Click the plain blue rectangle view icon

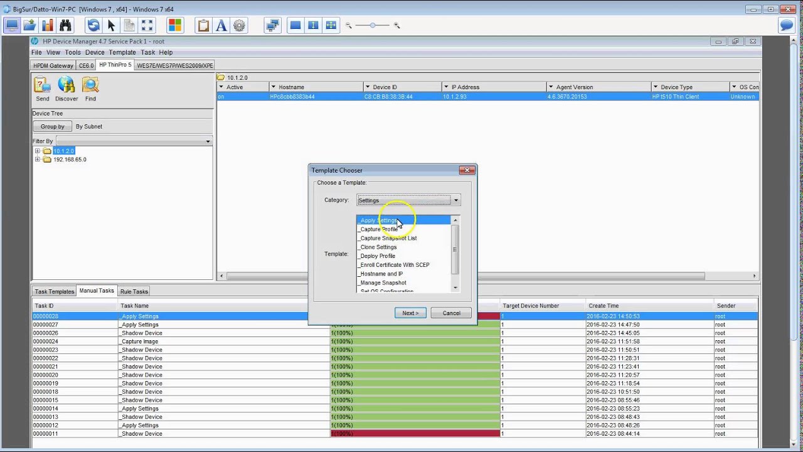[295, 25]
